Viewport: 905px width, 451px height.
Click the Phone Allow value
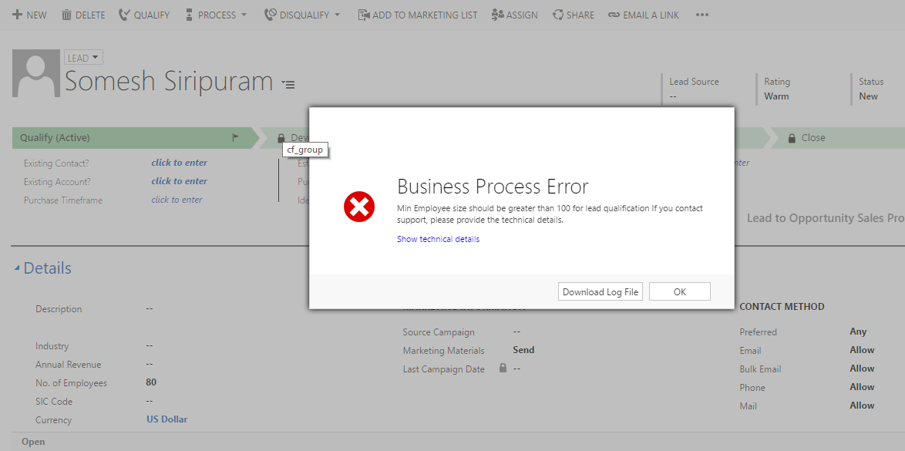[x=862, y=387]
